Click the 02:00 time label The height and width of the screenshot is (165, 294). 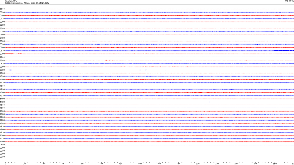[2, 22]
